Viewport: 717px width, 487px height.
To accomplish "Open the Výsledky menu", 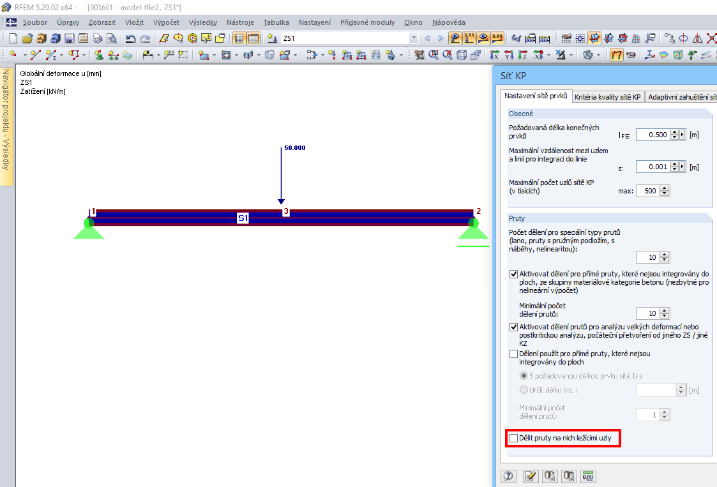I will click(x=203, y=22).
